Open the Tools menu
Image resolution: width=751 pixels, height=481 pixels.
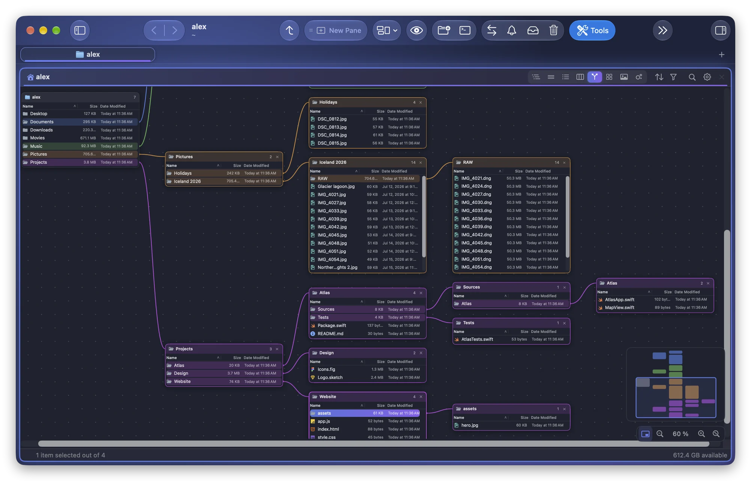point(592,30)
